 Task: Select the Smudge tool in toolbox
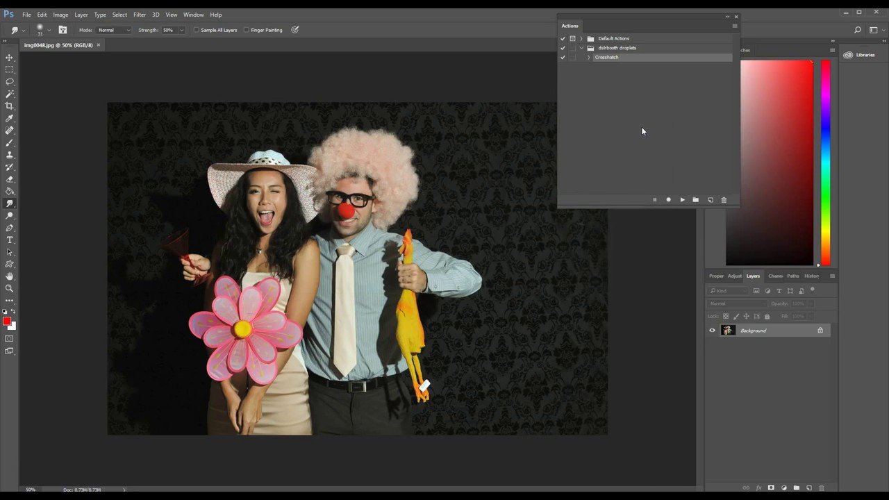pos(10,203)
